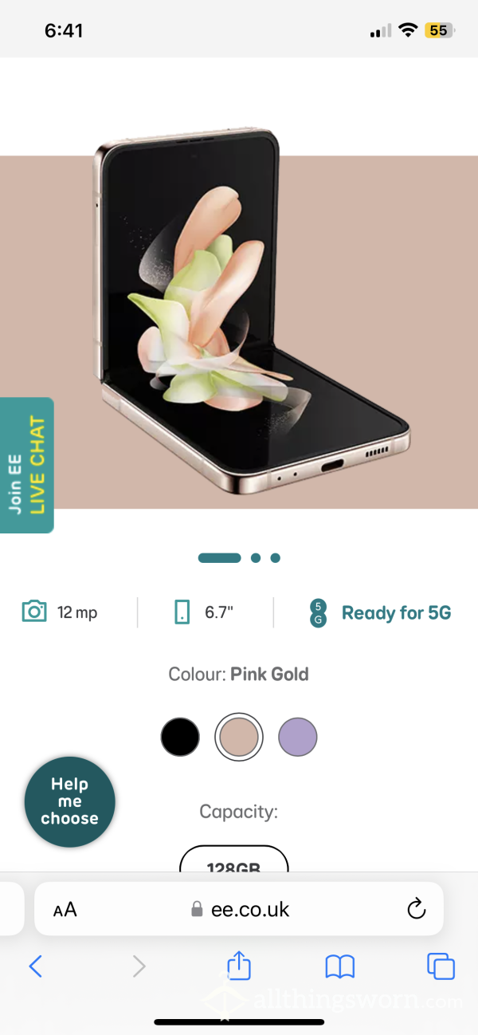Open the Safari share sheet
Image resolution: width=478 pixels, height=1035 pixels.
click(x=239, y=965)
